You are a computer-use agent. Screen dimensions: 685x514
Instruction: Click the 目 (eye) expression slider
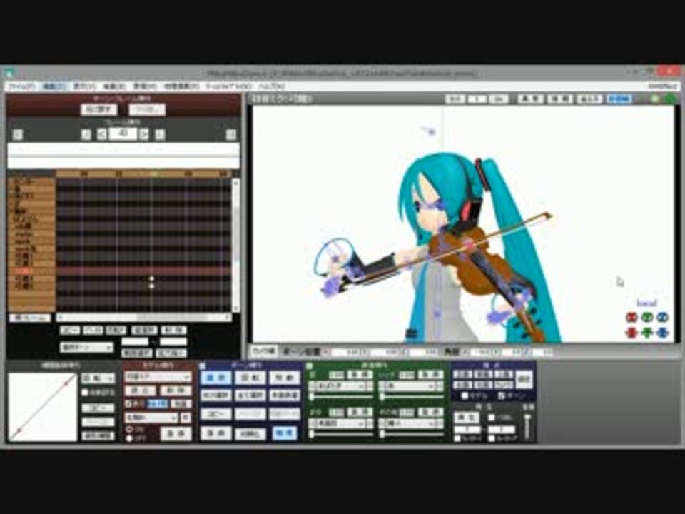coord(341,397)
